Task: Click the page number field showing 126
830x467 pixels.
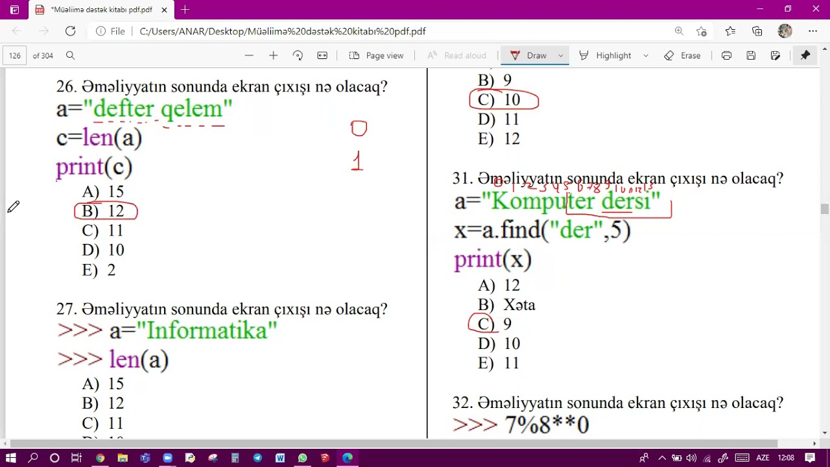Action: pos(15,56)
